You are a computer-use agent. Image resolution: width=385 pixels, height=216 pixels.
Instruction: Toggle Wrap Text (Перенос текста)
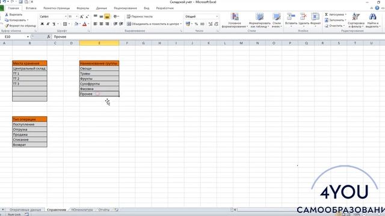(x=140, y=16)
